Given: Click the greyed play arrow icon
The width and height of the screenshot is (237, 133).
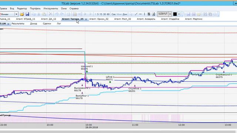Looking at the screenshot, I should (85, 14).
